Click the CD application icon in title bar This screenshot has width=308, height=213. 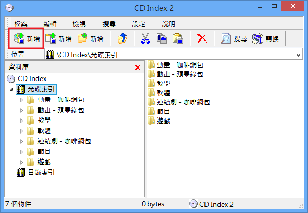(9, 8)
